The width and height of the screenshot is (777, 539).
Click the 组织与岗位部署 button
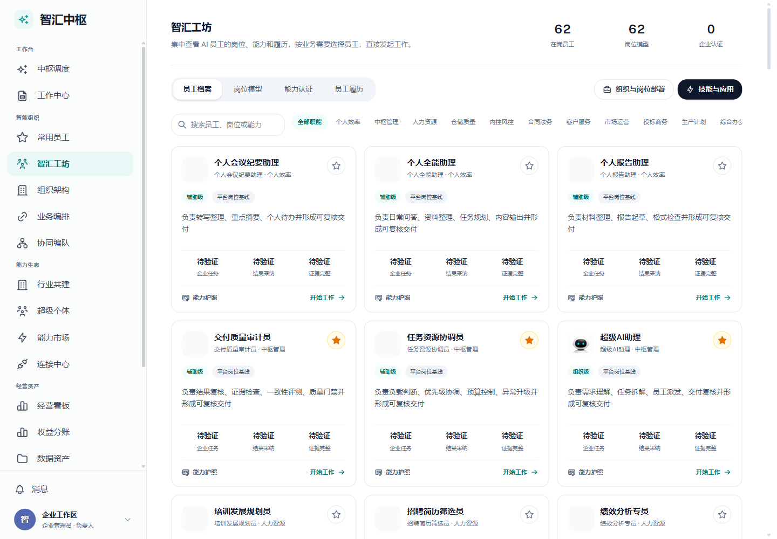click(x=633, y=89)
